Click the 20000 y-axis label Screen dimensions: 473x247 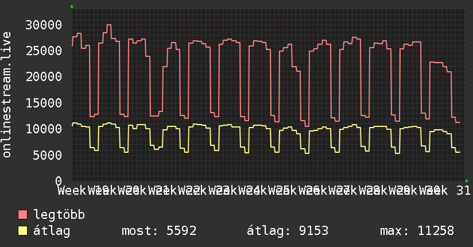44,77
